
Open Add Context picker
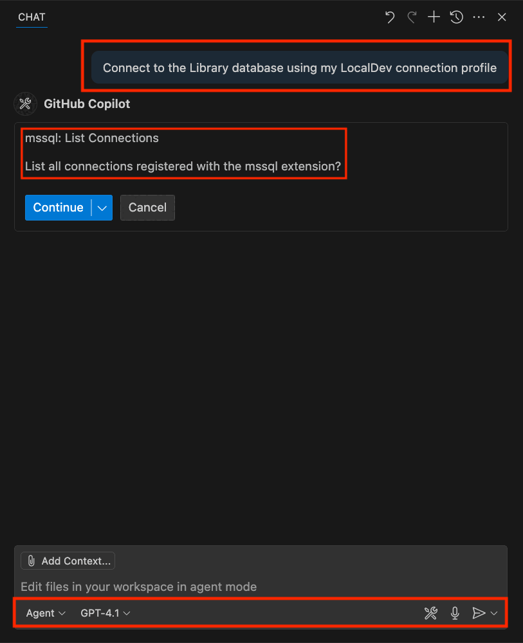(67, 560)
